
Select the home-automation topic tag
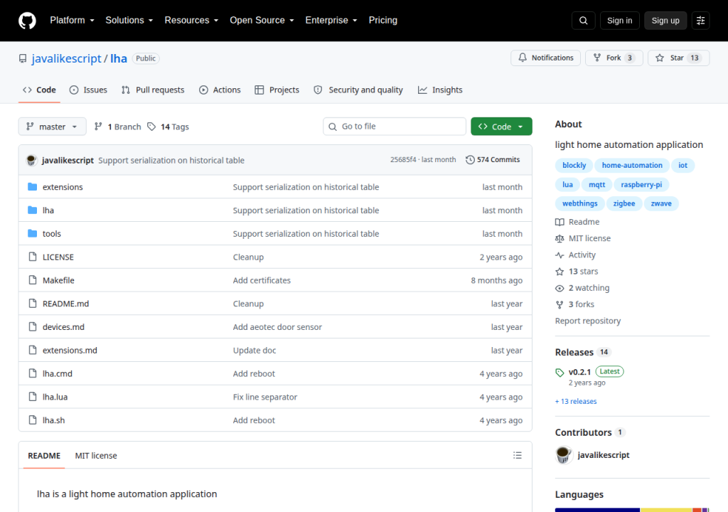point(632,166)
